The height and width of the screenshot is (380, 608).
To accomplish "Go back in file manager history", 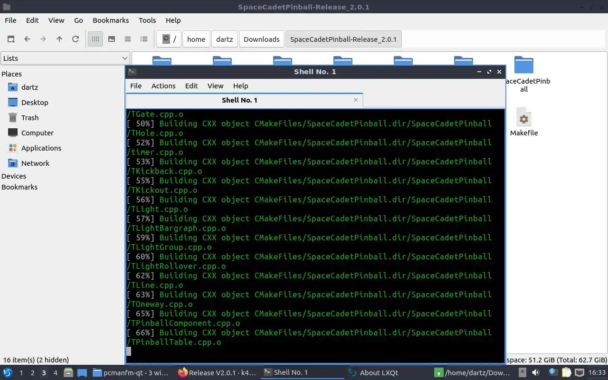I will 27,39.
